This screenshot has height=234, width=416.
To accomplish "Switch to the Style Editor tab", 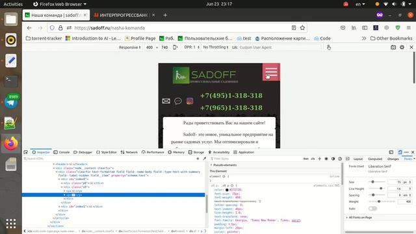I will click(x=107, y=152).
